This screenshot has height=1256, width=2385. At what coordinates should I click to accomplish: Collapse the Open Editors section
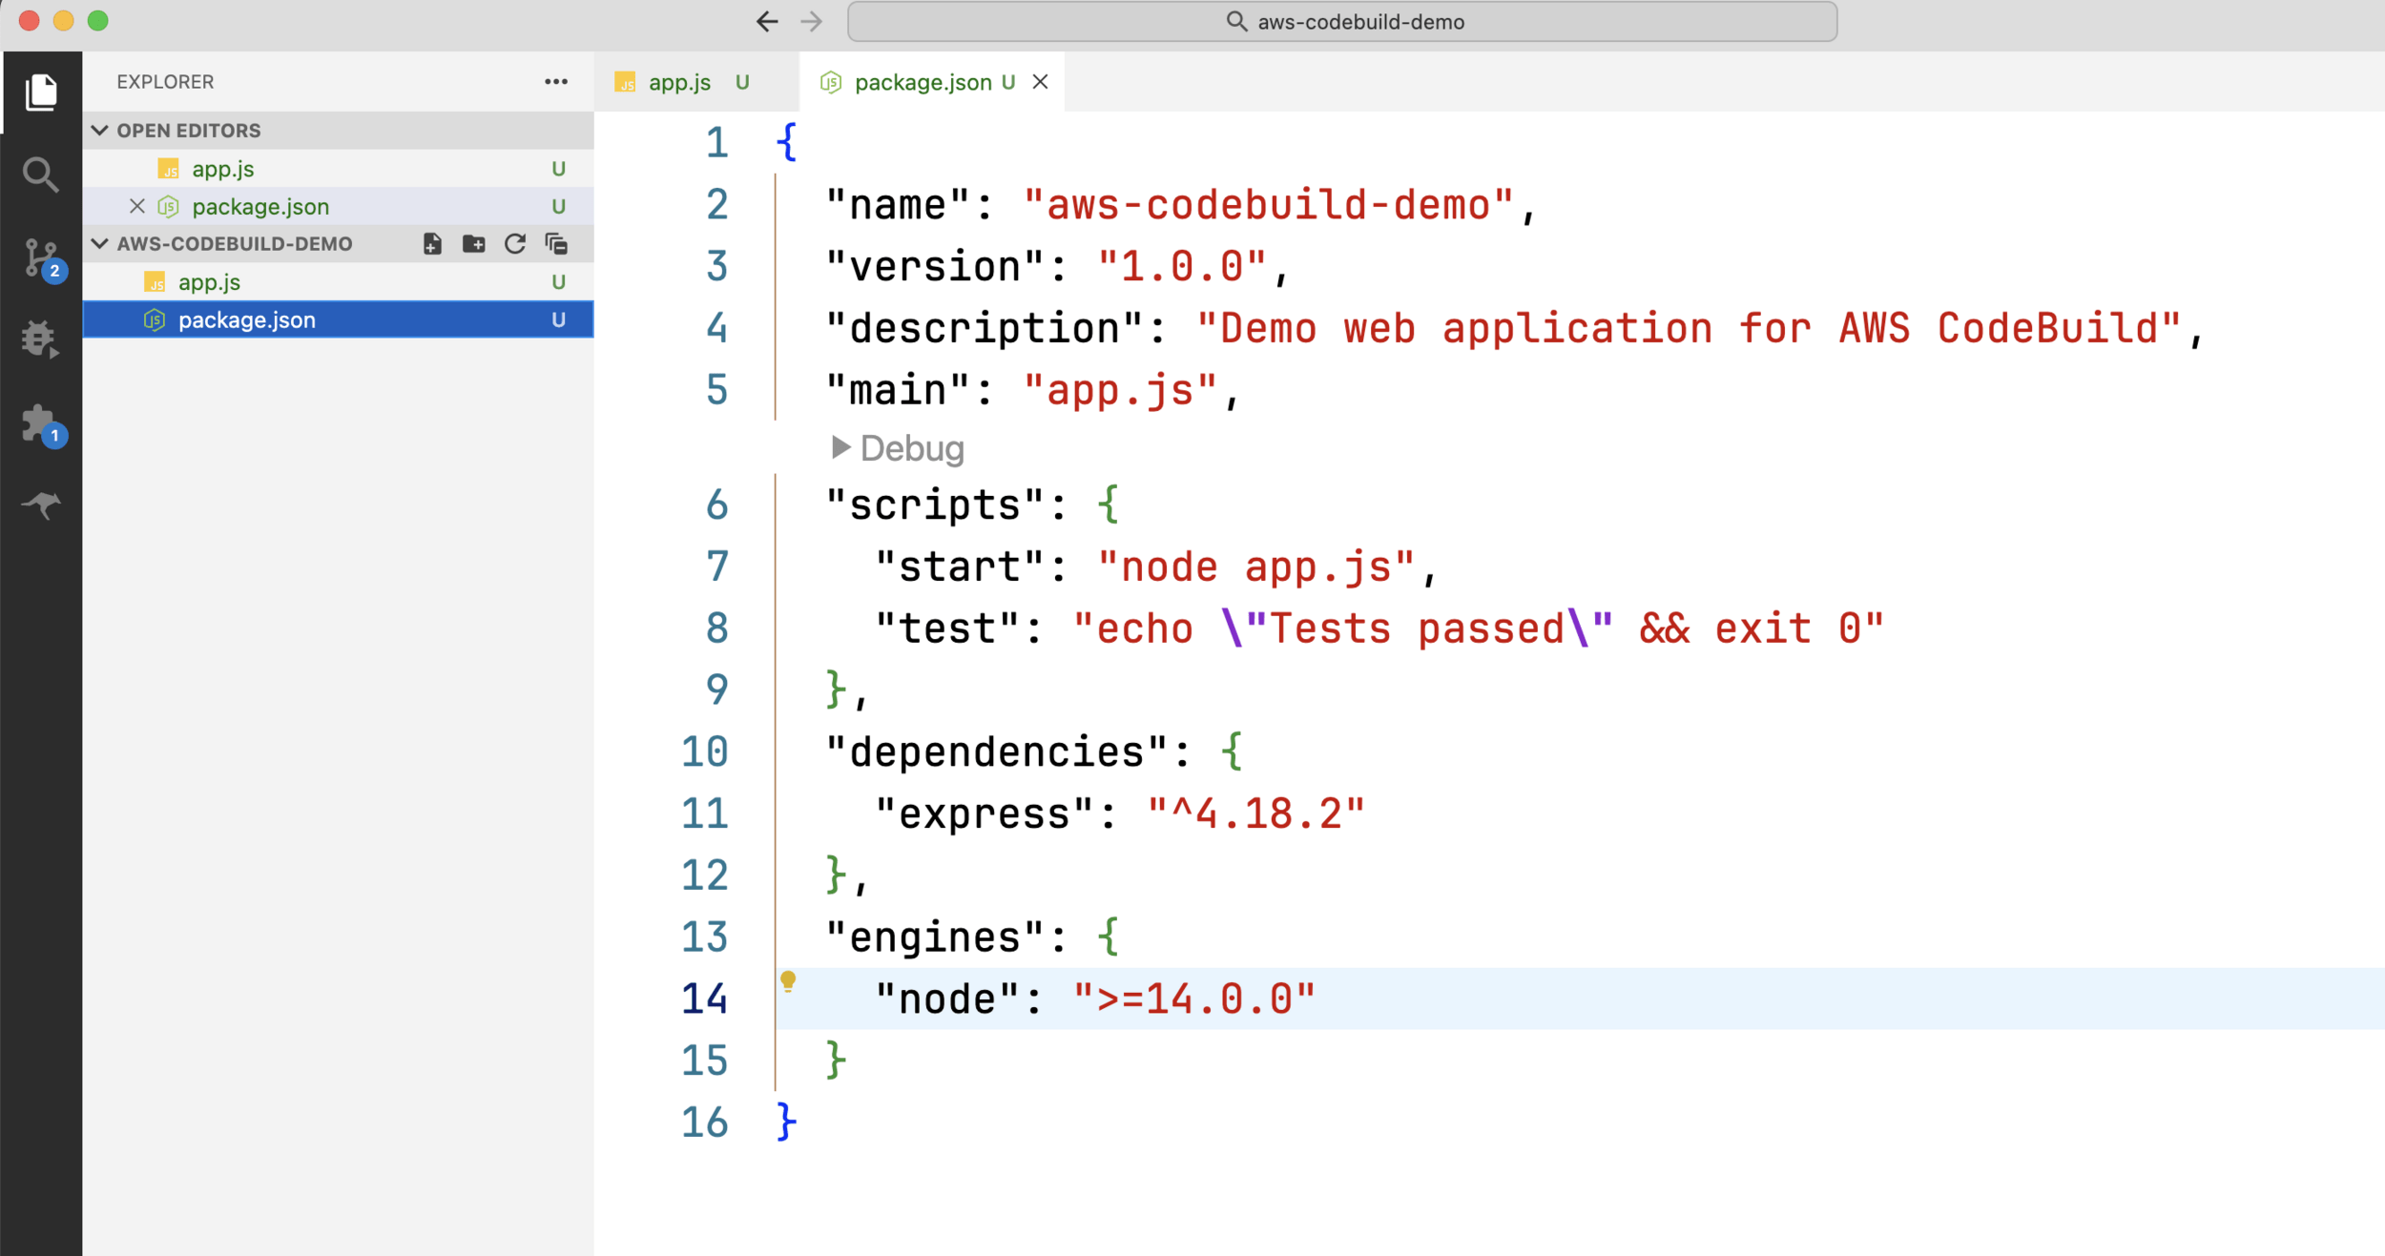tap(100, 131)
